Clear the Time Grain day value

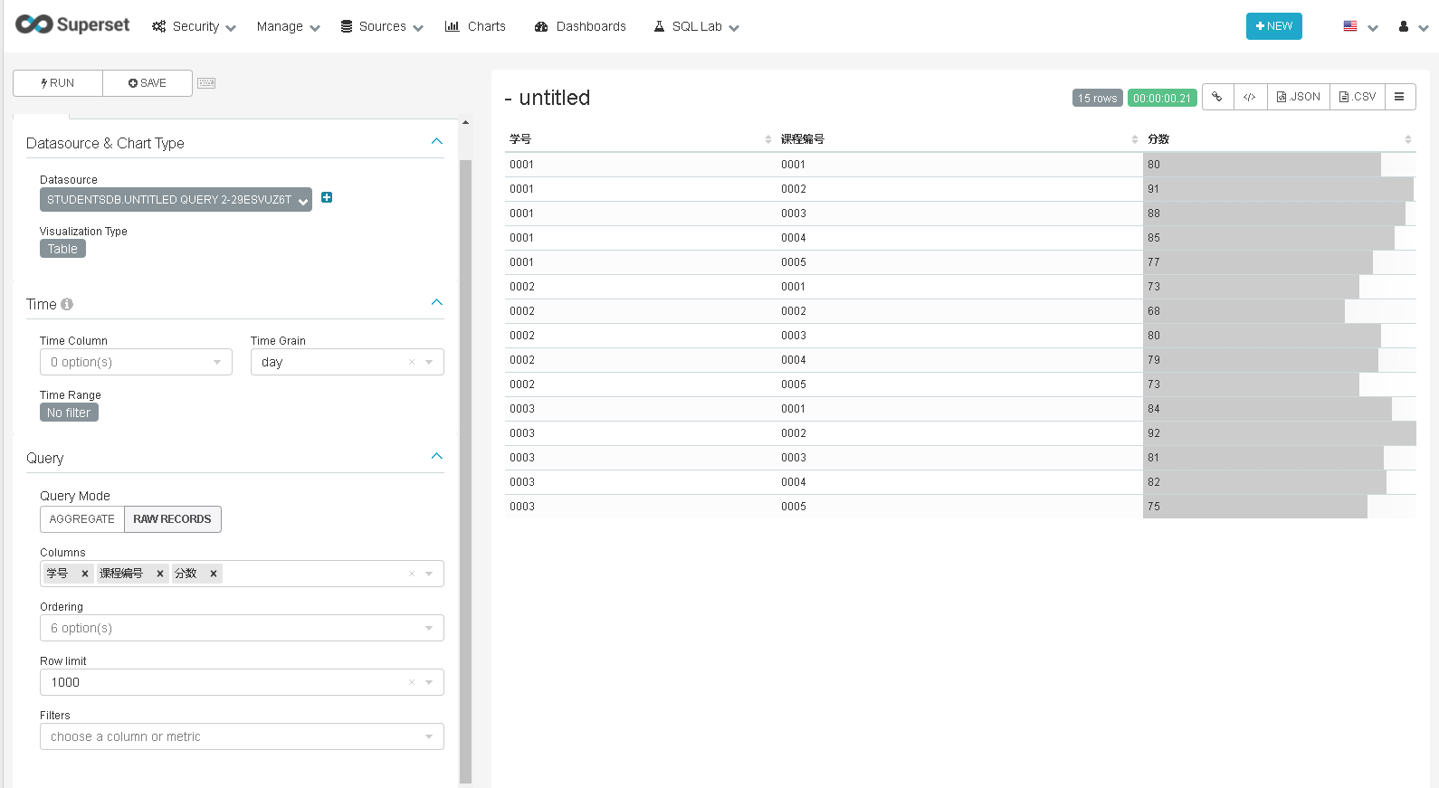412,362
